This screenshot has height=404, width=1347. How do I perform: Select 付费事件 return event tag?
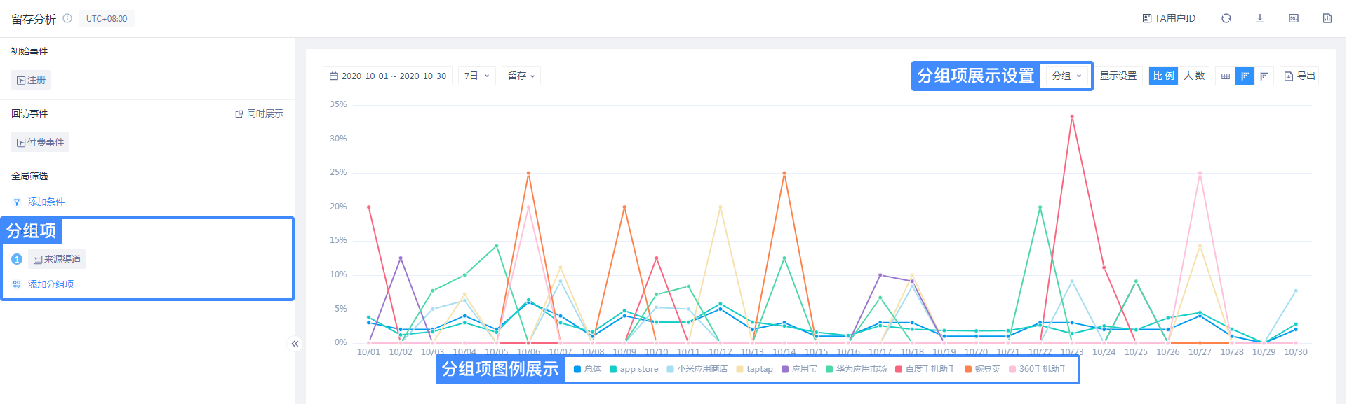coord(40,143)
